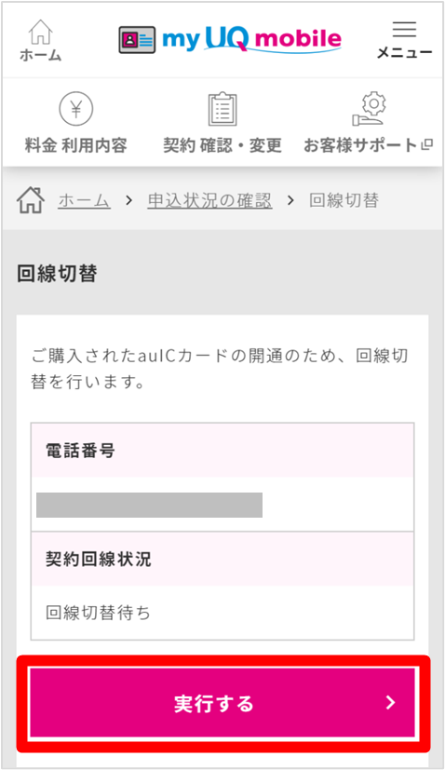
Task: Click the external link icon after お客様サポート
Action: 427,144
